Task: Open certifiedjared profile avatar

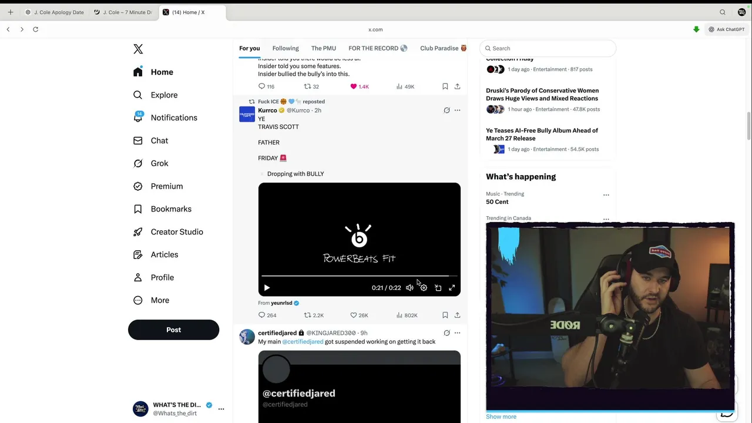Action: pos(247,337)
